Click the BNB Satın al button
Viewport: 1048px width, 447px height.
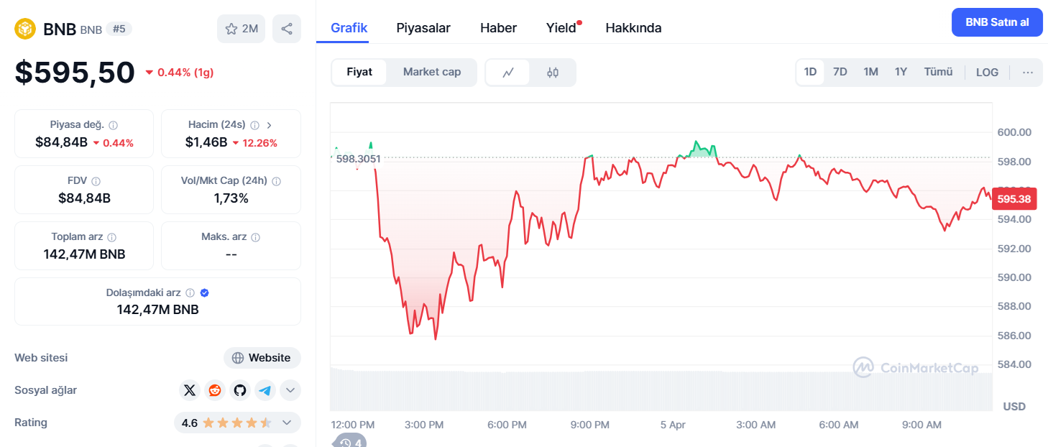(x=997, y=22)
